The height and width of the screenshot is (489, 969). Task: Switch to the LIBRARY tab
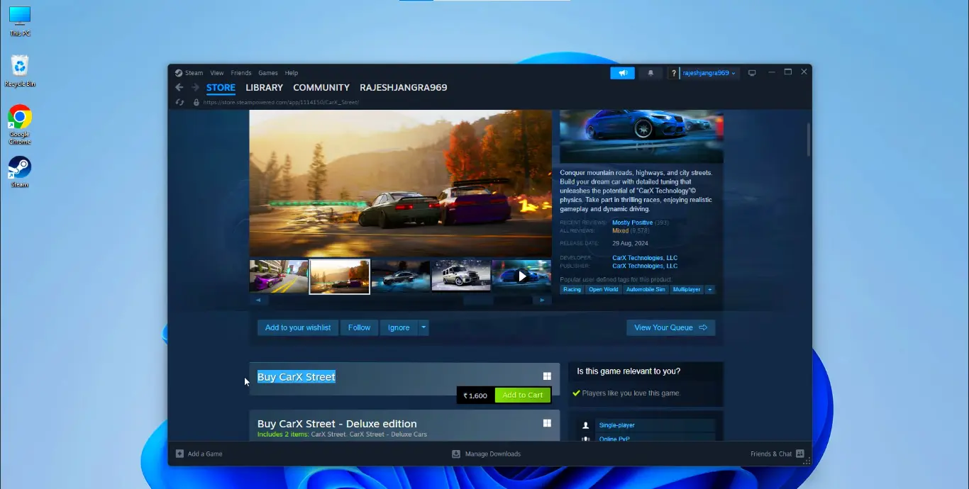click(x=264, y=87)
